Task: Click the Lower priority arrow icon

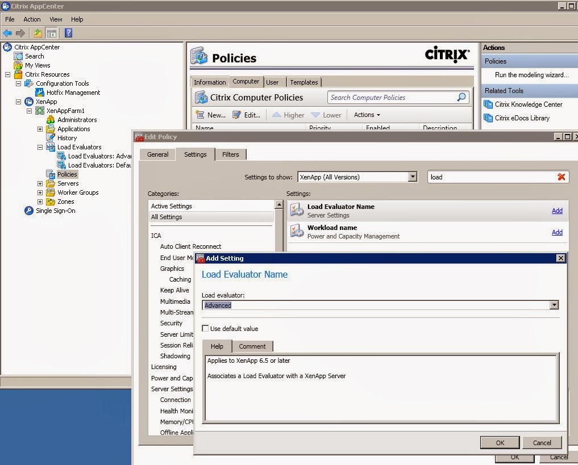Action: 315,115
